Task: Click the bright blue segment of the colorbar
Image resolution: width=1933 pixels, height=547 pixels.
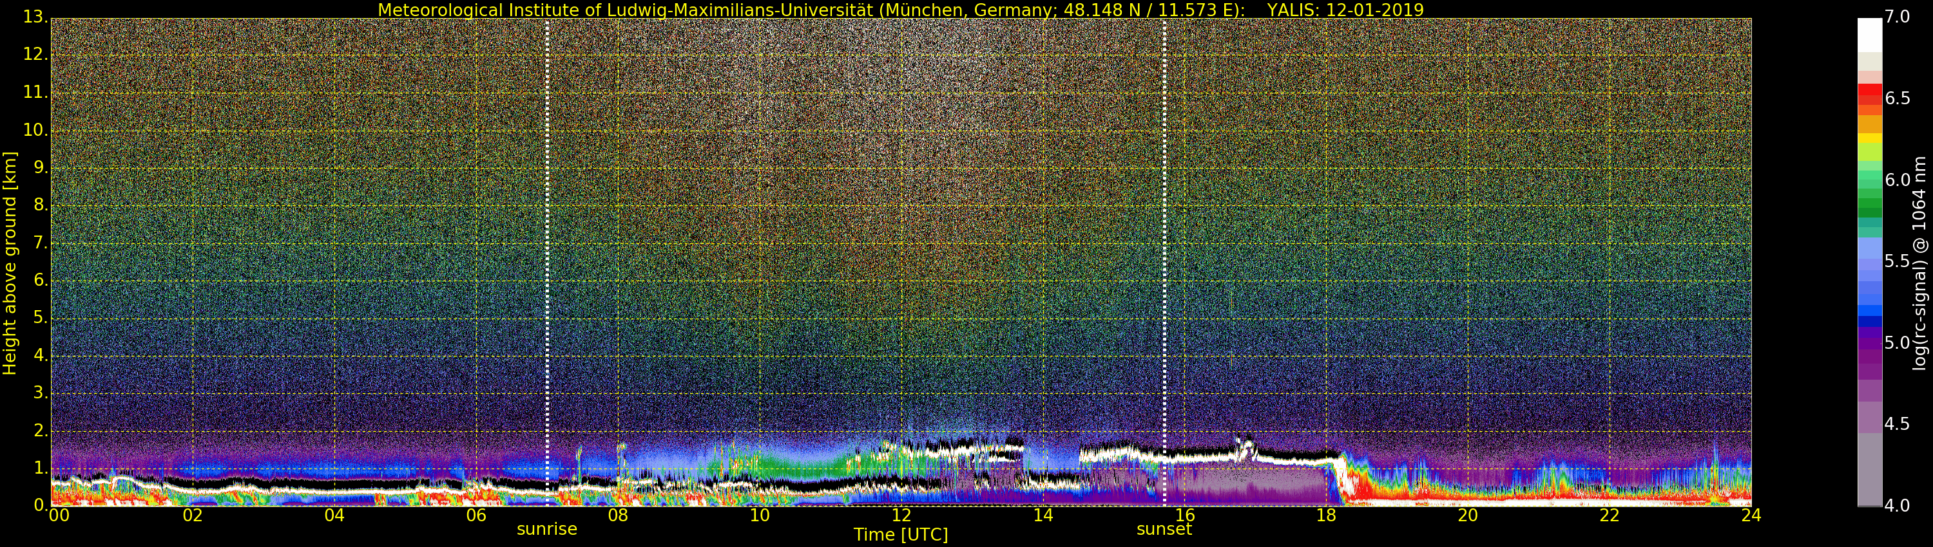Action: coord(1870,310)
